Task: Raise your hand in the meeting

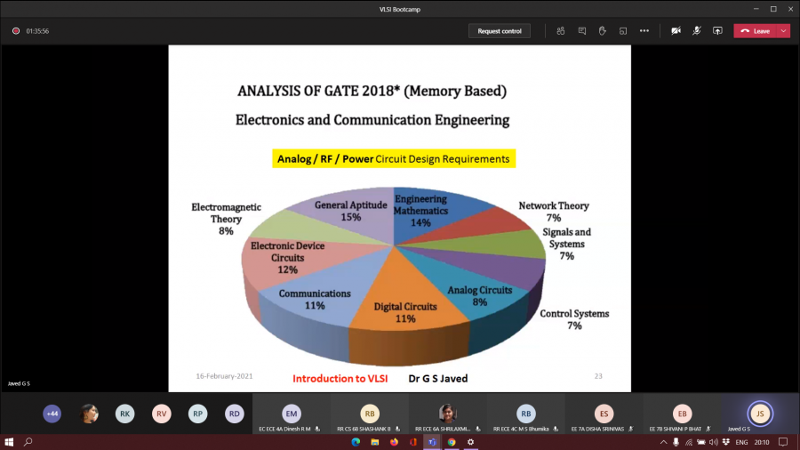Action: tap(603, 30)
